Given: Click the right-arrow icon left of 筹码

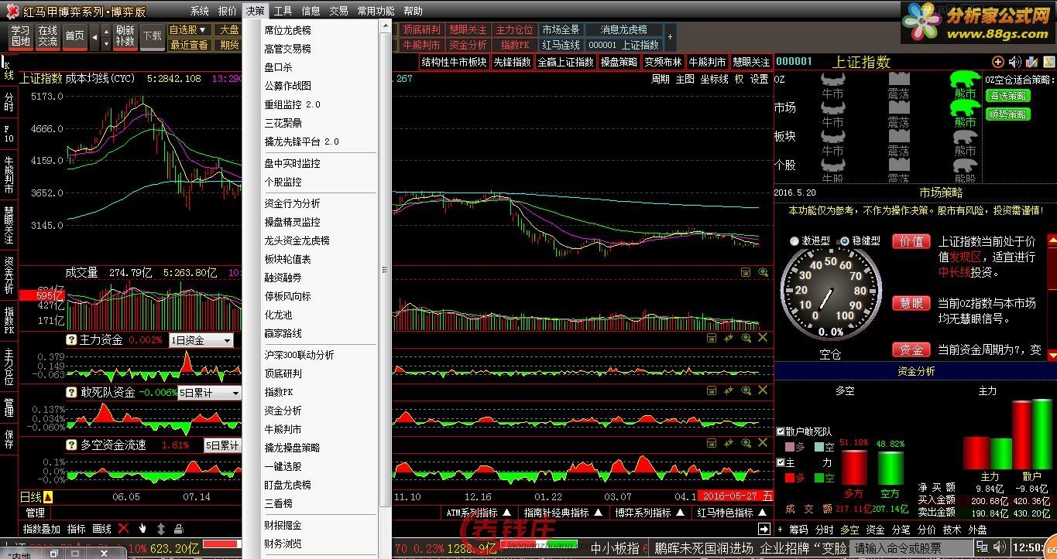Looking at the screenshot, I should tap(764, 529).
